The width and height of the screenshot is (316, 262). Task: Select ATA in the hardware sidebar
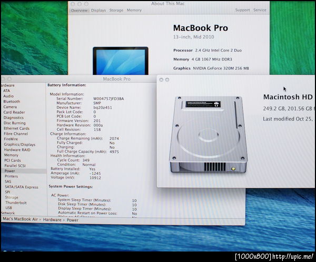(6, 90)
